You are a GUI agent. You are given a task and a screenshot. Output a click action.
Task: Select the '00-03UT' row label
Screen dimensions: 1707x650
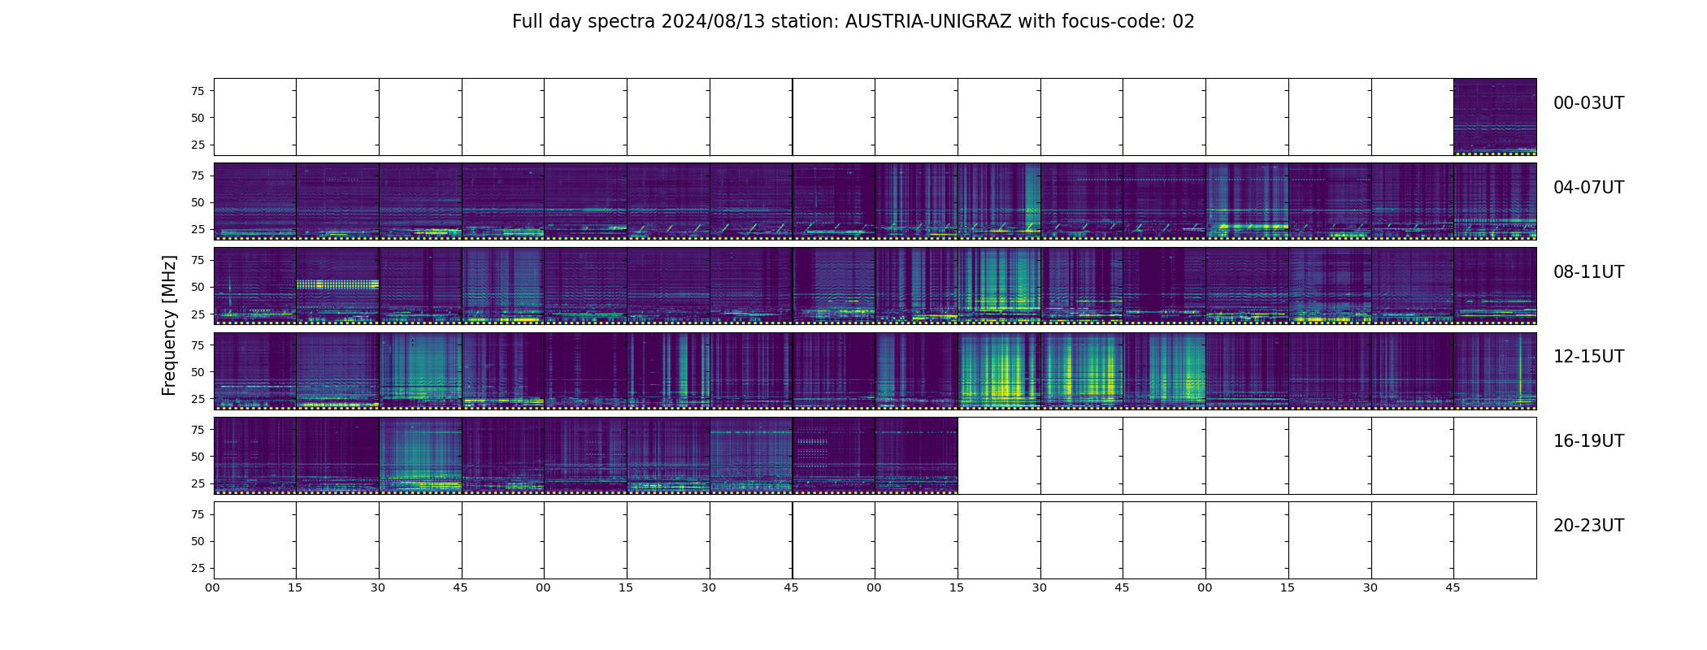[1588, 103]
